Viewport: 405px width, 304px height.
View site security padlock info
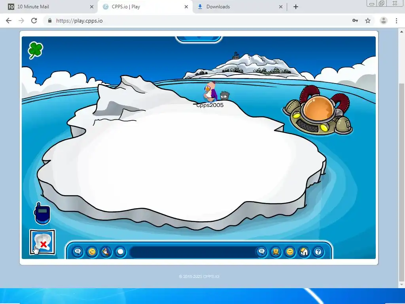point(50,21)
